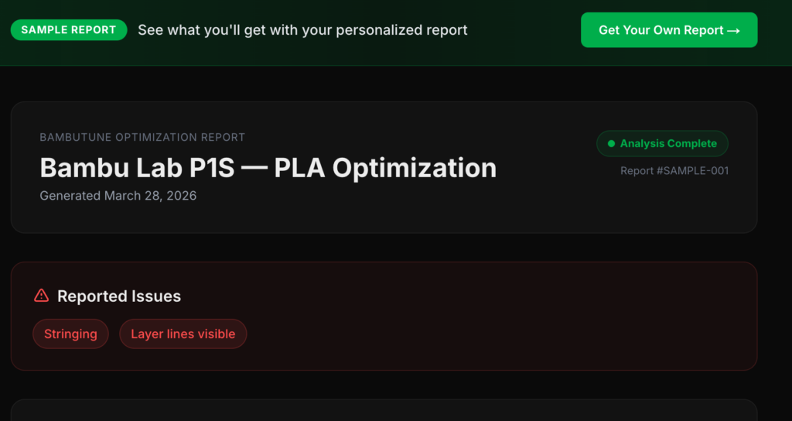Click the Reported Issues heading

(119, 296)
